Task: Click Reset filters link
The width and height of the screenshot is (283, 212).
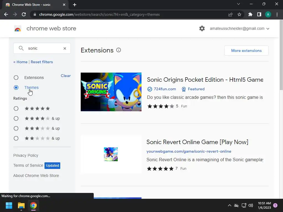Action: (x=42, y=62)
